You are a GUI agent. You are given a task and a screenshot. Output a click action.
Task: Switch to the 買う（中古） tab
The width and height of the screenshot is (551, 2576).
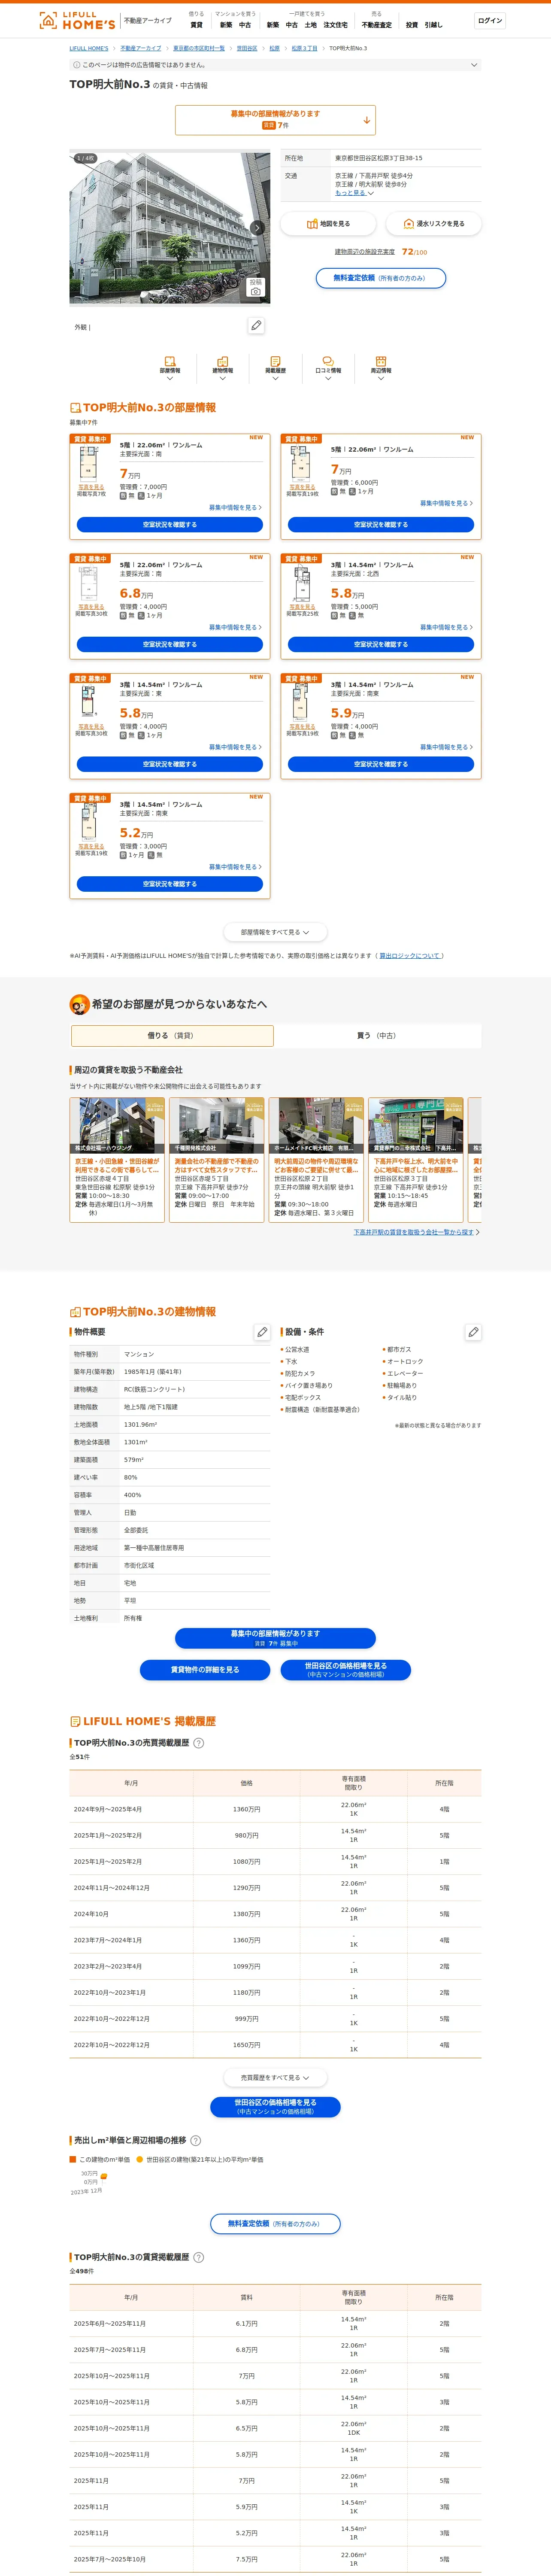(377, 1036)
